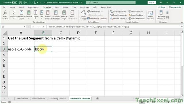Screen dimensions: 184x104
Task: Open Math & Trig functions menu
Action: click(64, 15)
